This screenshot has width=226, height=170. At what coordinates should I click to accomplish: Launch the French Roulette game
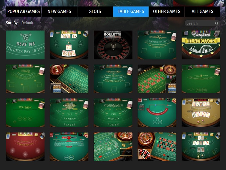click(113, 45)
